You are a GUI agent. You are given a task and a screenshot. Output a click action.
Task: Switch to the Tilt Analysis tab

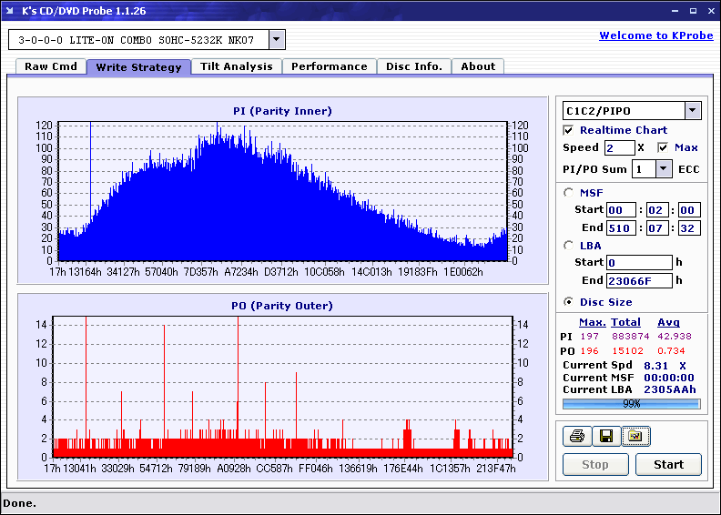[x=237, y=66]
